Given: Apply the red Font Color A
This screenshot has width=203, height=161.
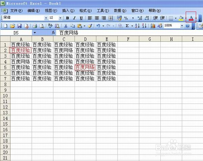Looking at the screenshot, I should coord(191,18).
